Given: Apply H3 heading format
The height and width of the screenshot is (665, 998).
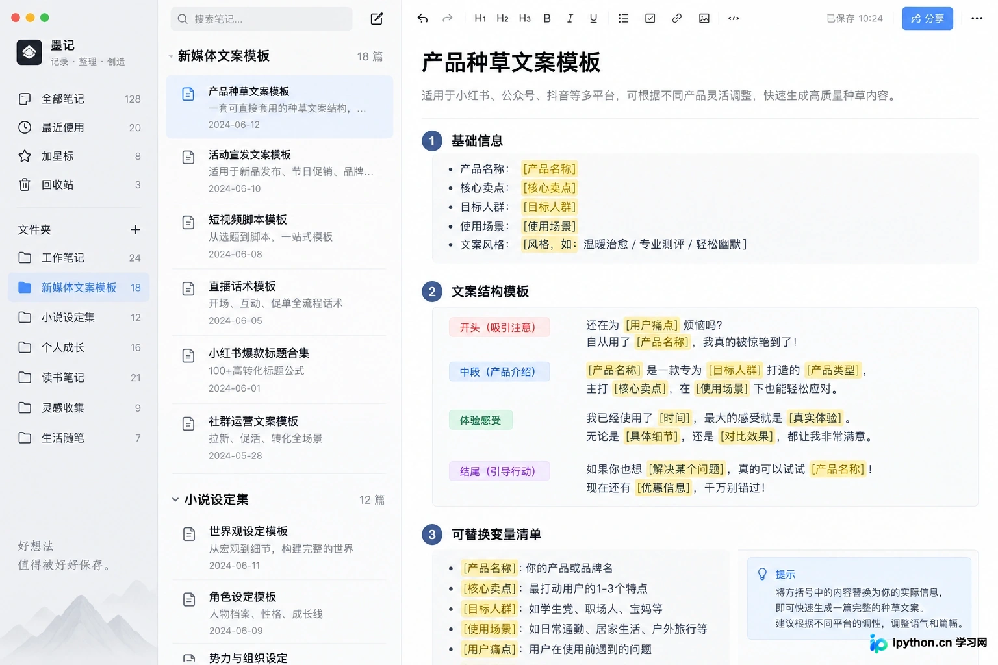Looking at the screenshot, I should coord(524,18).
